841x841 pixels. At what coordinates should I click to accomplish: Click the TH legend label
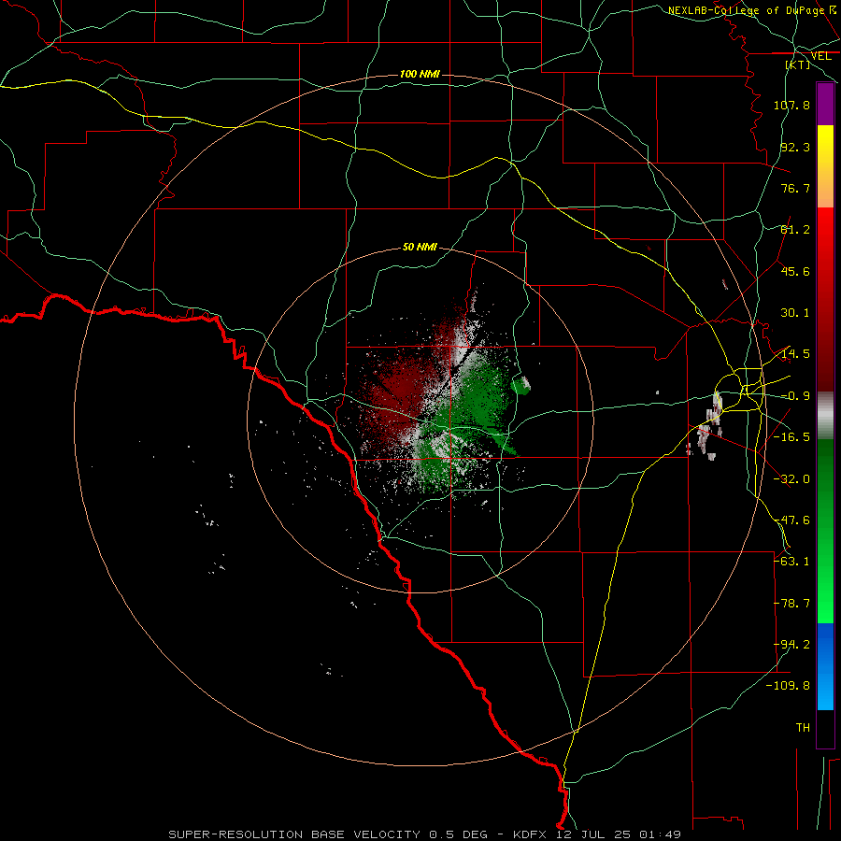803,728
